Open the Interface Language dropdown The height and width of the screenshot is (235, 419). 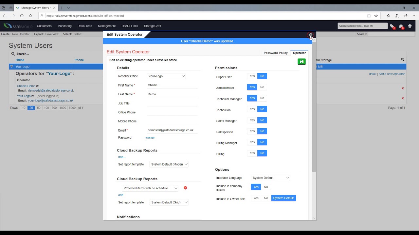(x=271, y=178)
